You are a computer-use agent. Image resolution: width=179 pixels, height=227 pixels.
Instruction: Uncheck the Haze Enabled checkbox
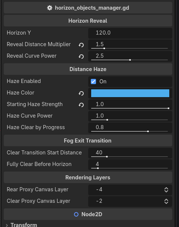93,81
